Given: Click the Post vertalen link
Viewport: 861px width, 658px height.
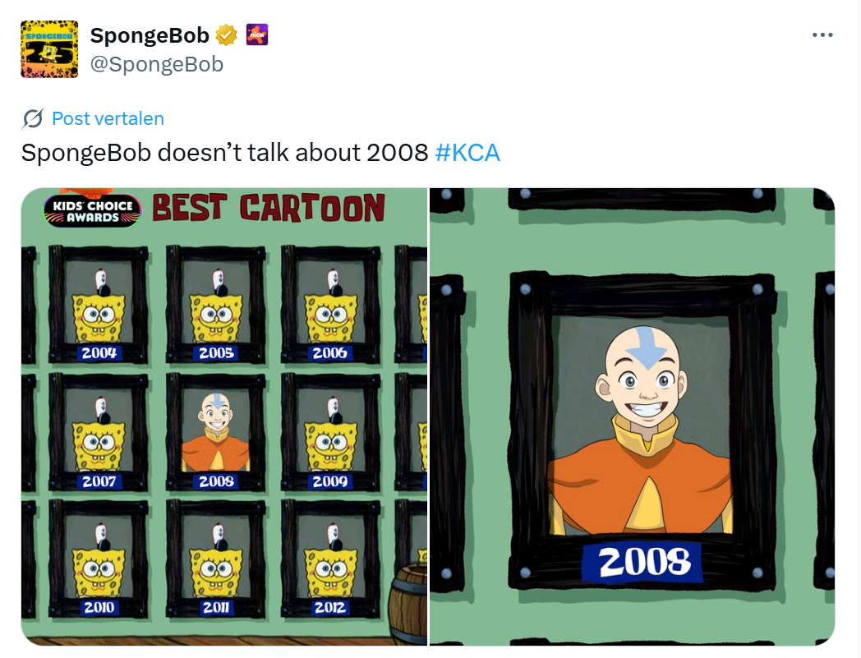Looking at the screenshot, I should pos(108,118).
